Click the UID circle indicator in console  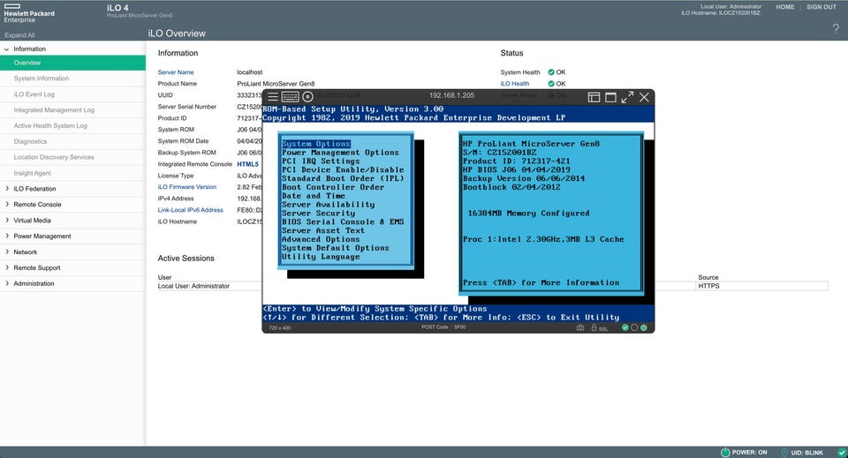point(634,328)
